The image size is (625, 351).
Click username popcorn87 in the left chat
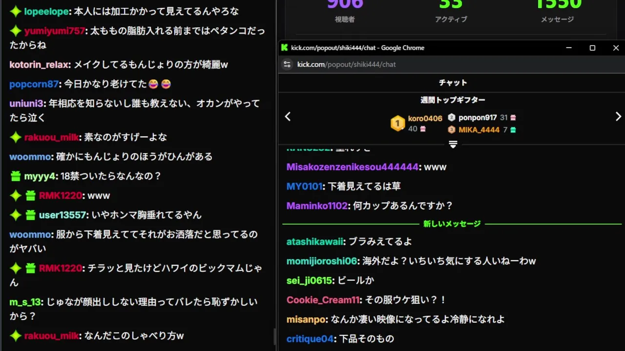34,84
